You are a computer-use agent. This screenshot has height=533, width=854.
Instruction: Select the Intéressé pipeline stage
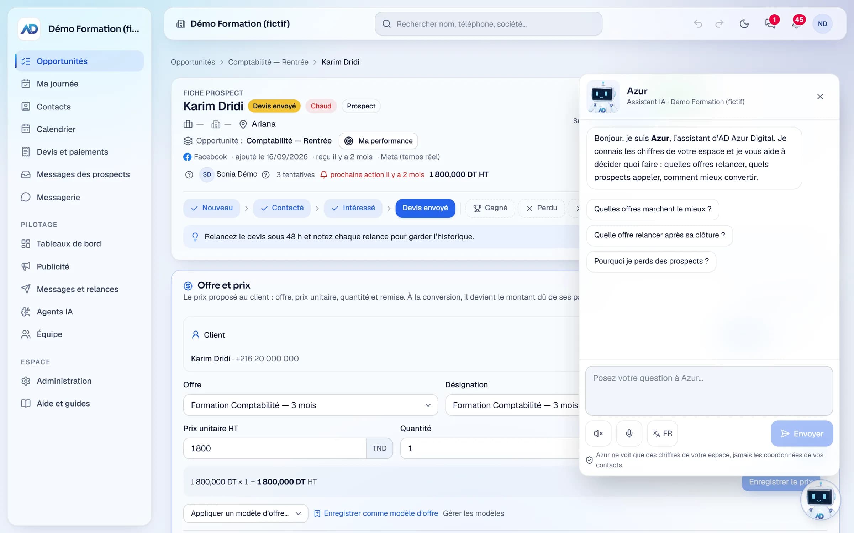tap(353, 208)
